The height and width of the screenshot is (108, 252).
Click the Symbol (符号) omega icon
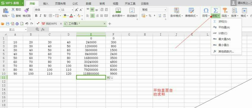206,11
